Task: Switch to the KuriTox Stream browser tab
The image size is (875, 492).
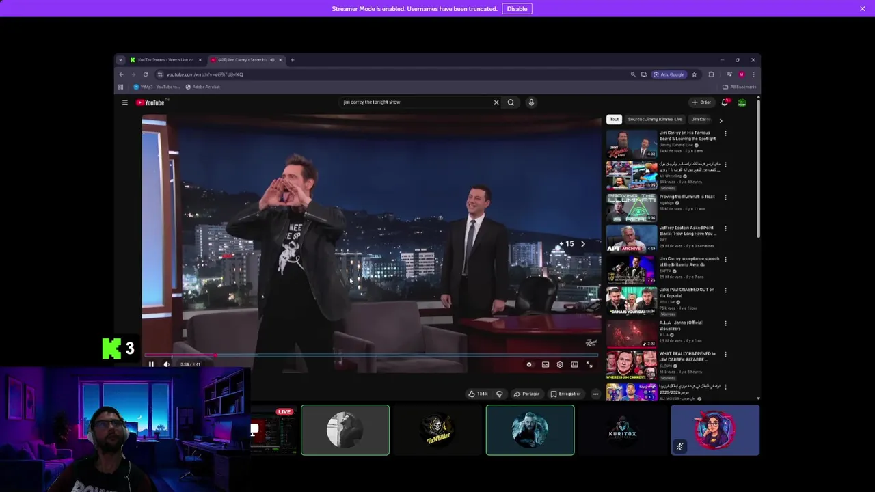Action: point(165,60)
